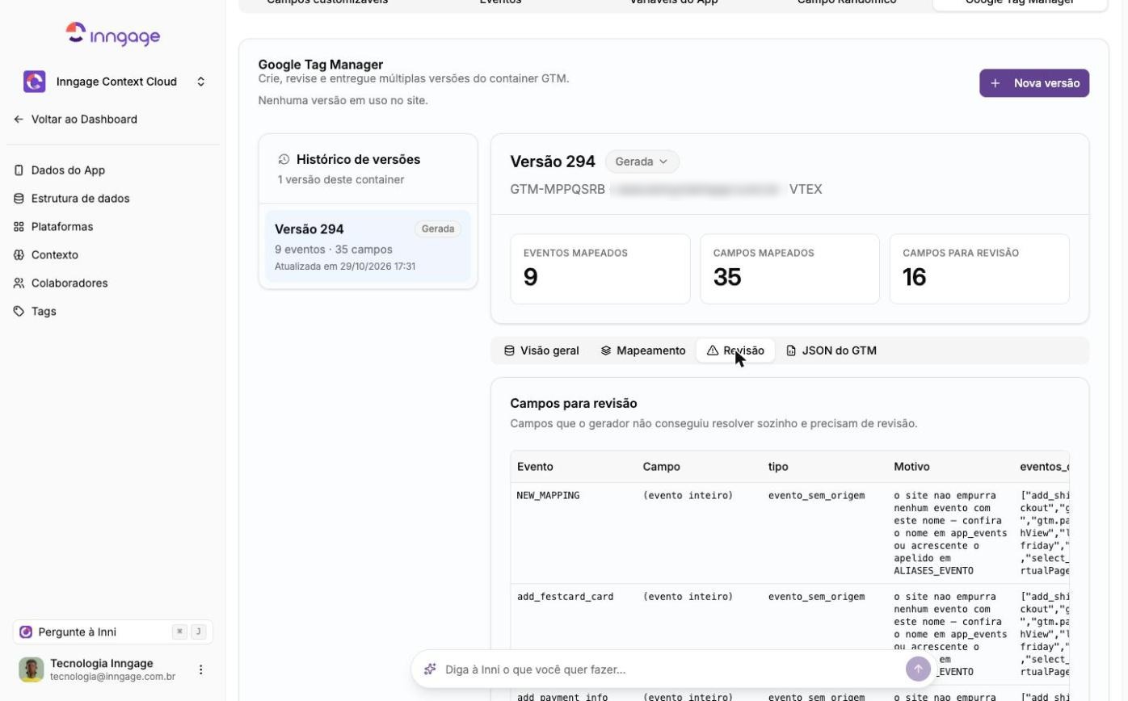This screenshot has width=1128, height=701.
Task: Send the message with the arrow button
Action: pos(918,670)
